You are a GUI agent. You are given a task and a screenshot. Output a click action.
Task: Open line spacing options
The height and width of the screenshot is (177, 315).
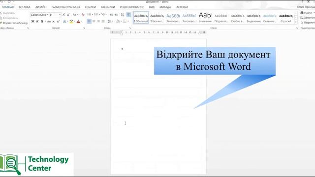point(109,21)
